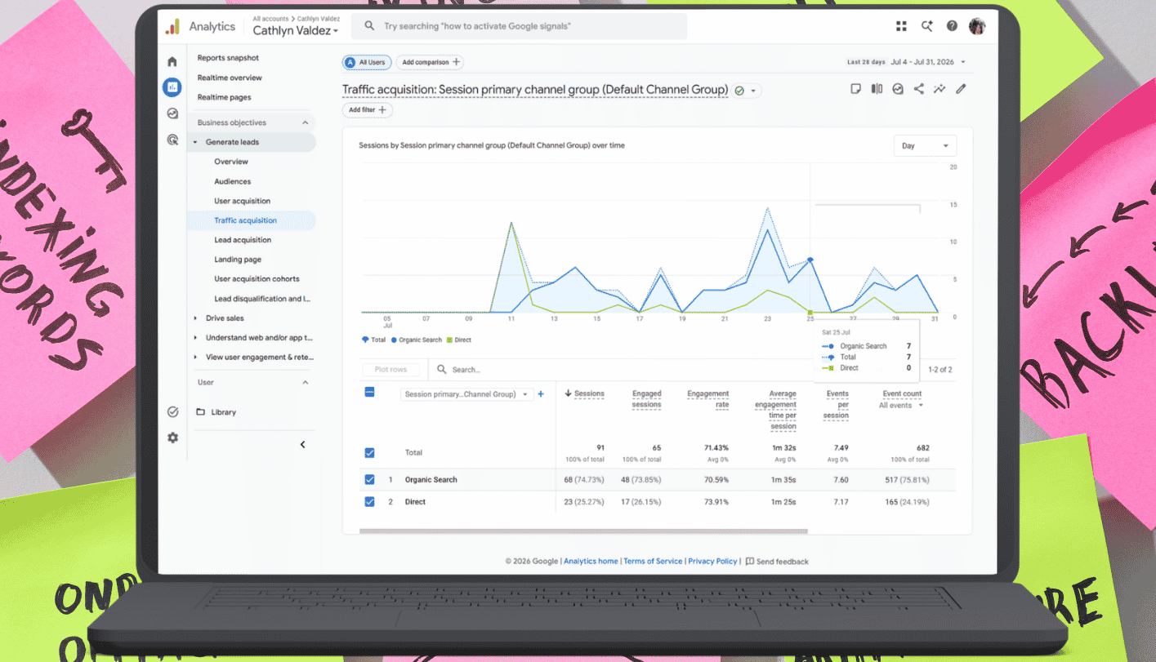Click the Plot rows button
This screenshot has height=662, width=1156.
[391, 370]
